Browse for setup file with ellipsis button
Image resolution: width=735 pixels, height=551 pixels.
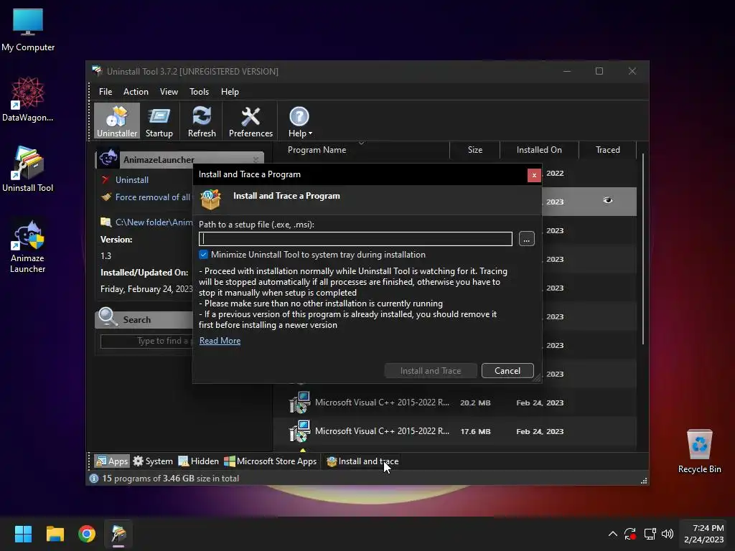click(x=526, y=239)
